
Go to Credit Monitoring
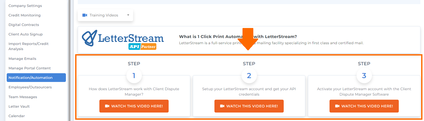pyautogui.click(x=24, y=15)
